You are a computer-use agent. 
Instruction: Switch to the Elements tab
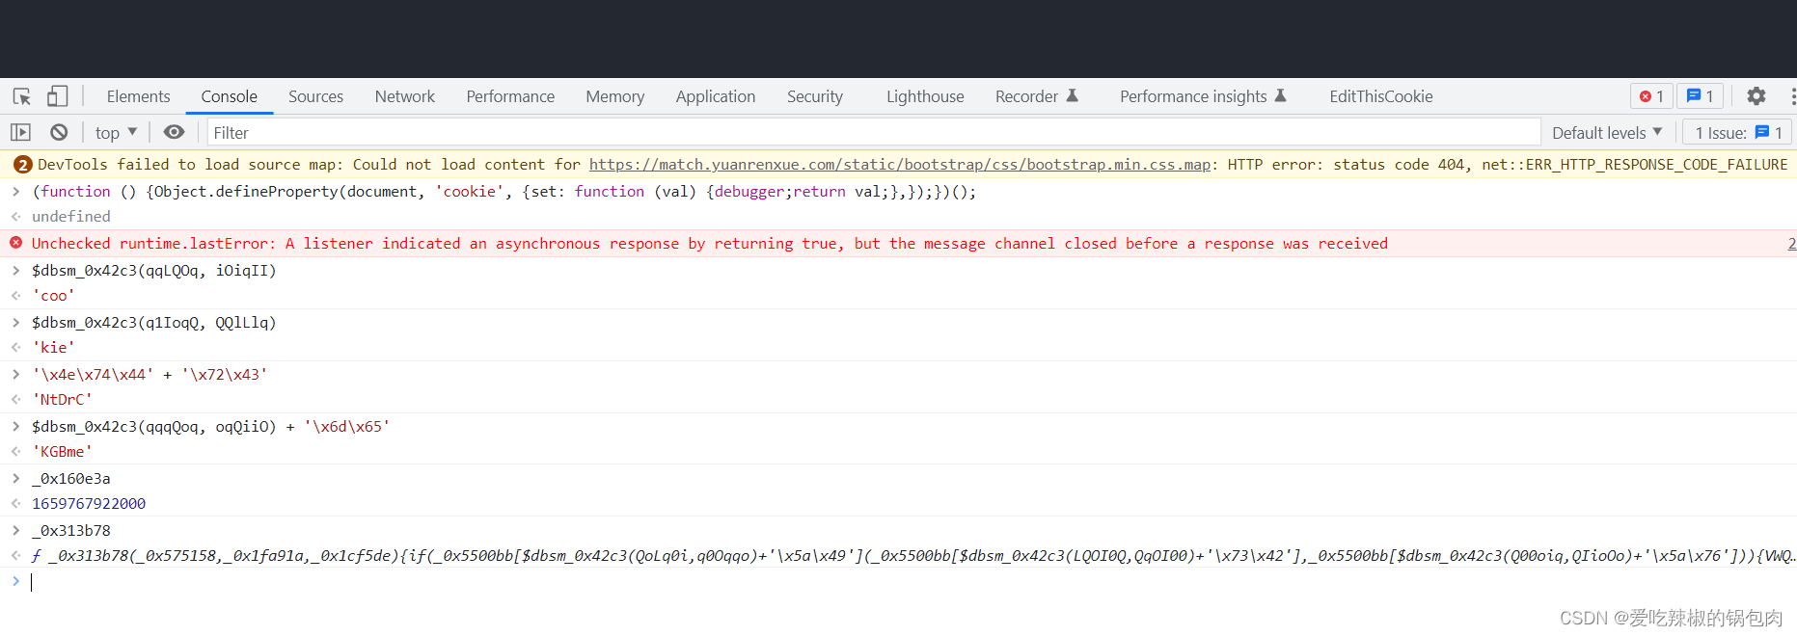coord(138,96)
